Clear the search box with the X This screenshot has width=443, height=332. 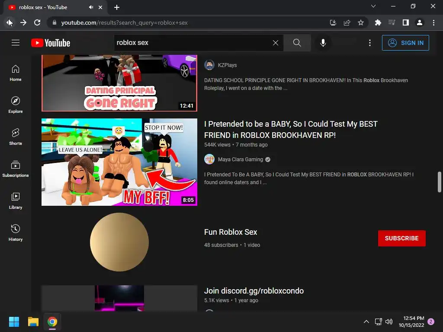(276, 43)
